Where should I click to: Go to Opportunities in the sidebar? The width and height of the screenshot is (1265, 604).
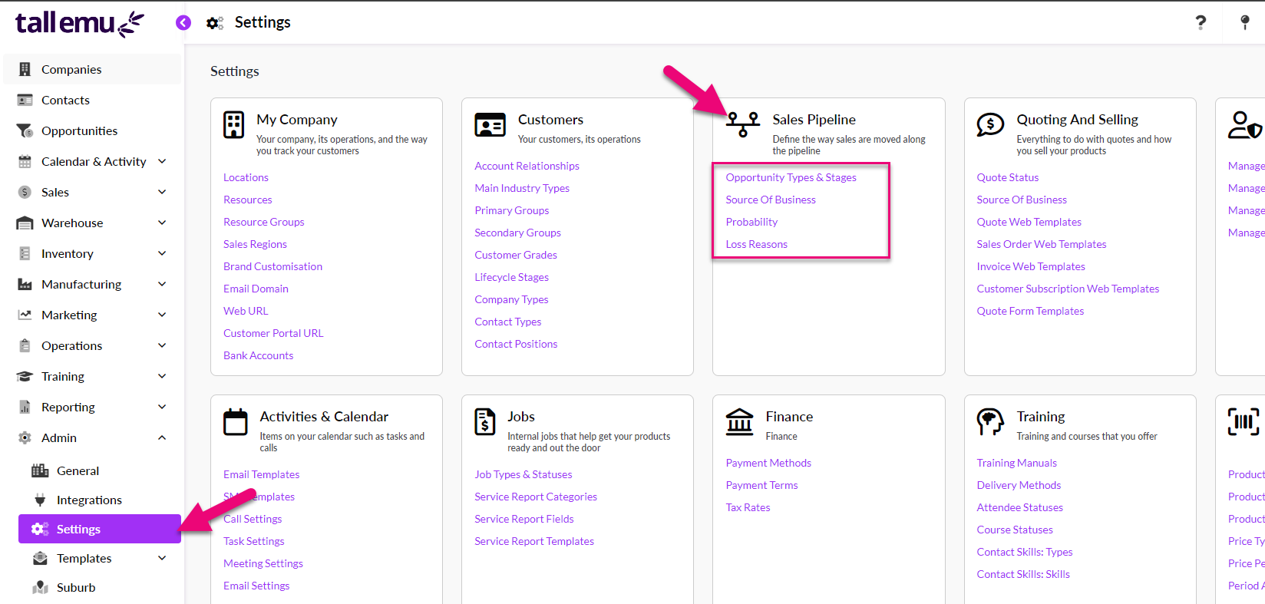click(79, 130)
